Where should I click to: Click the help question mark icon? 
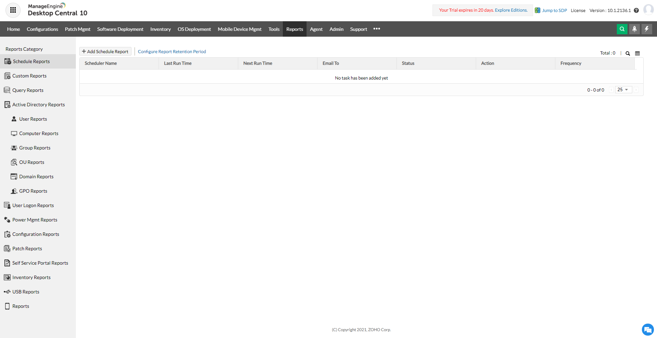click(637, 10)
